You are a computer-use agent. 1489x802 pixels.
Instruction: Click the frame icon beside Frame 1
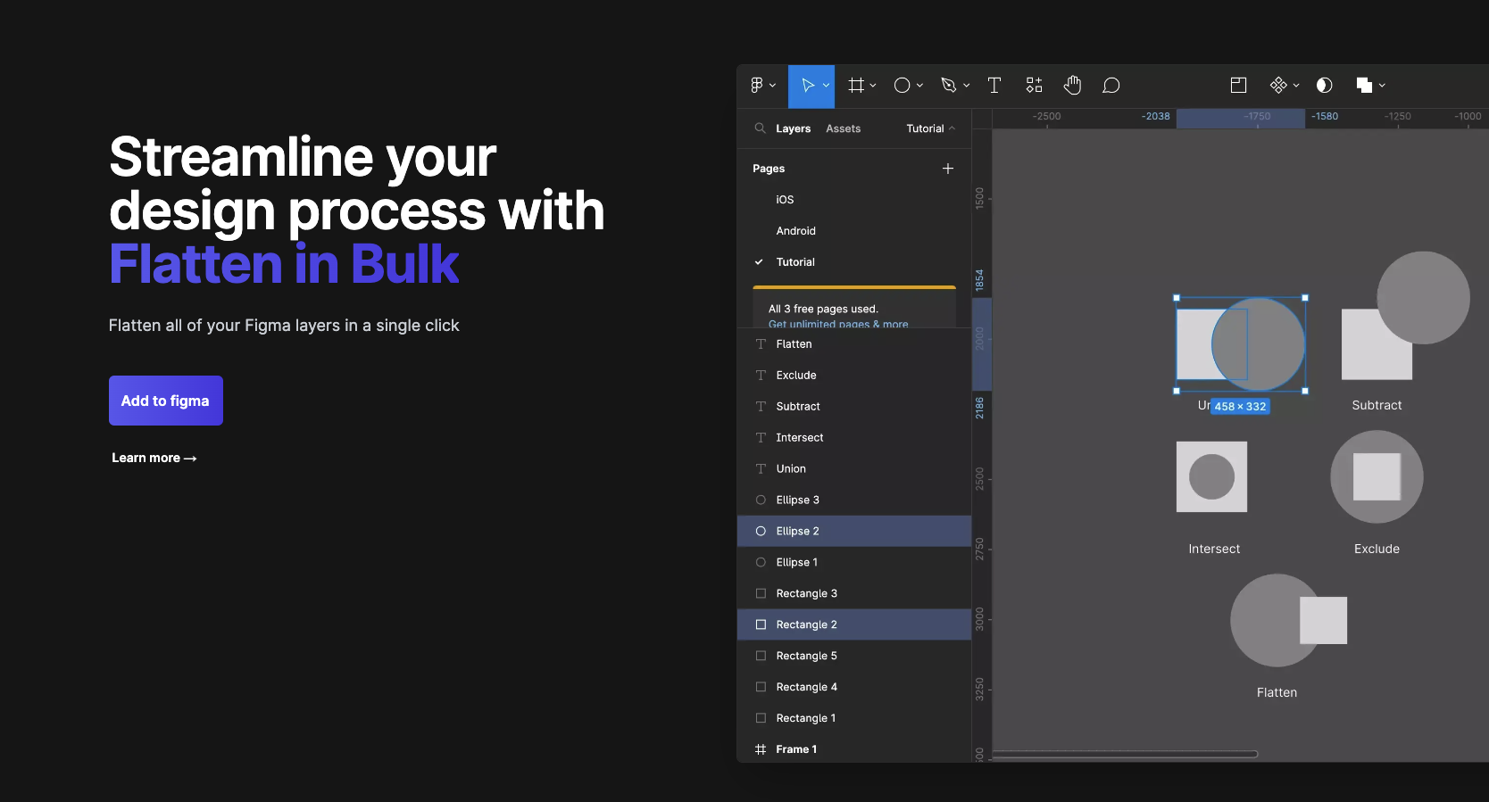pos(761,749)
